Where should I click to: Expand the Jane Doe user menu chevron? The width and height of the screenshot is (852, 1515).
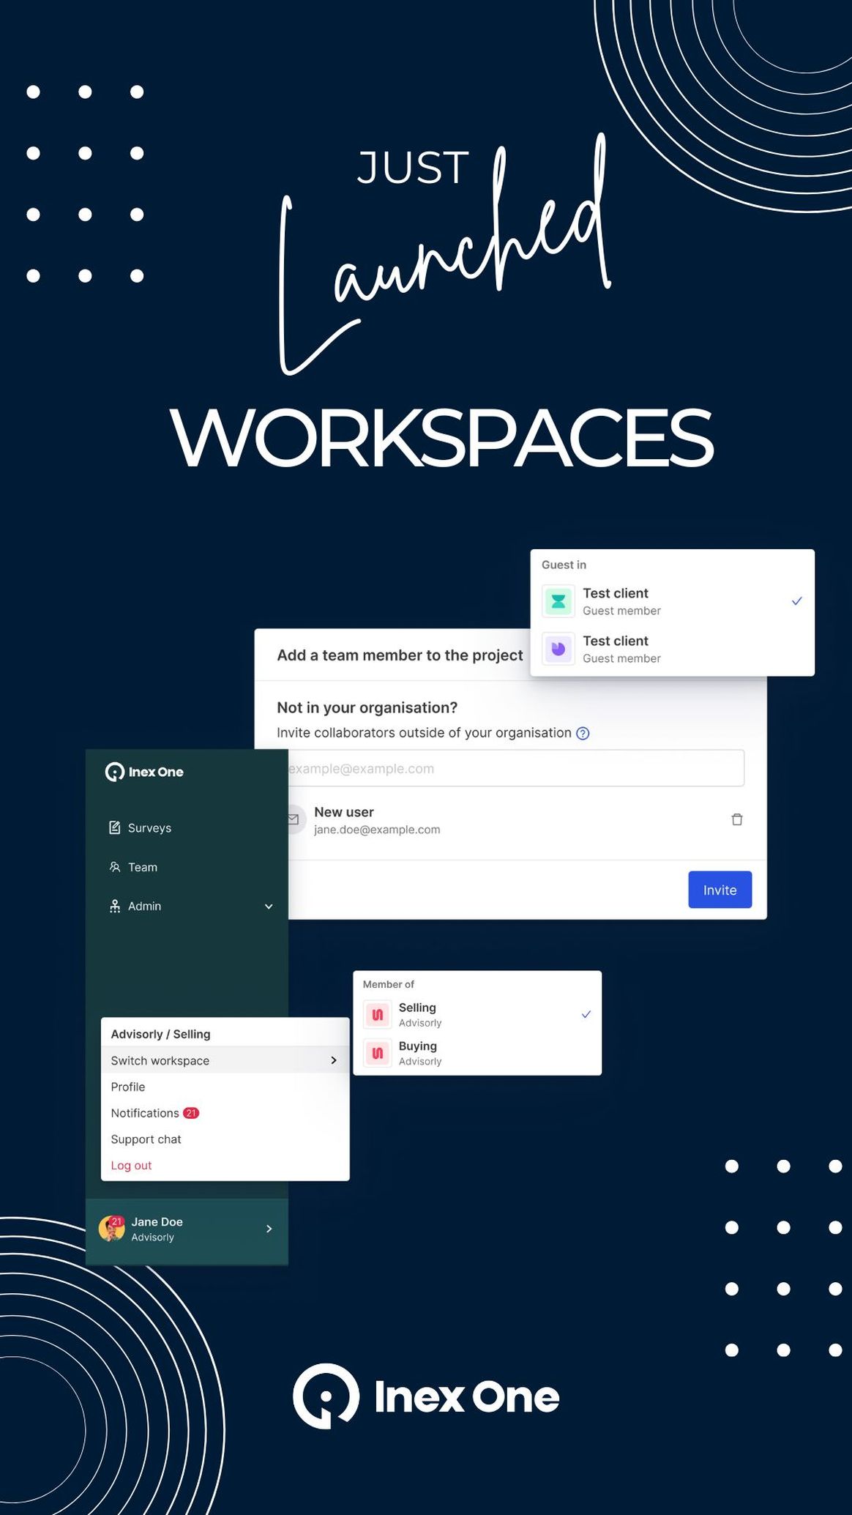[x=269, y=1229]
